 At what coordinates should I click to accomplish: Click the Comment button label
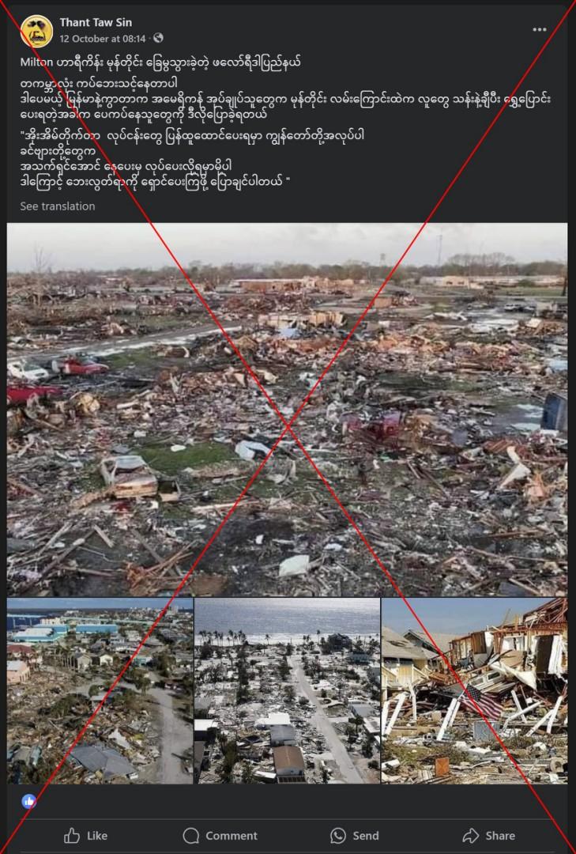coord(232,836)
